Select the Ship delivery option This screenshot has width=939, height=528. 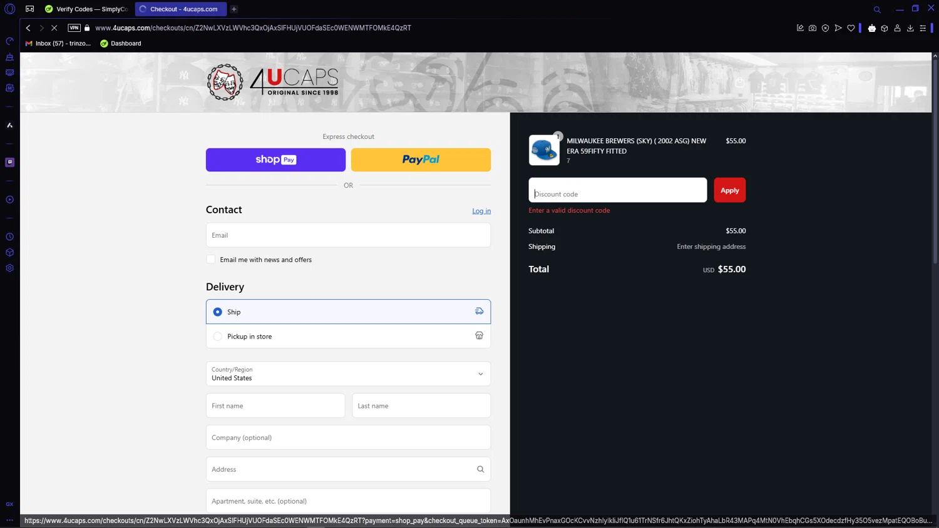[x=348, y=312]
